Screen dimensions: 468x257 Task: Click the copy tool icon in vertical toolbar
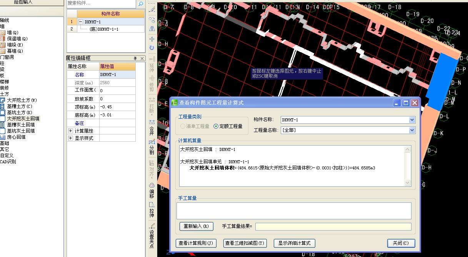[152, 20]
